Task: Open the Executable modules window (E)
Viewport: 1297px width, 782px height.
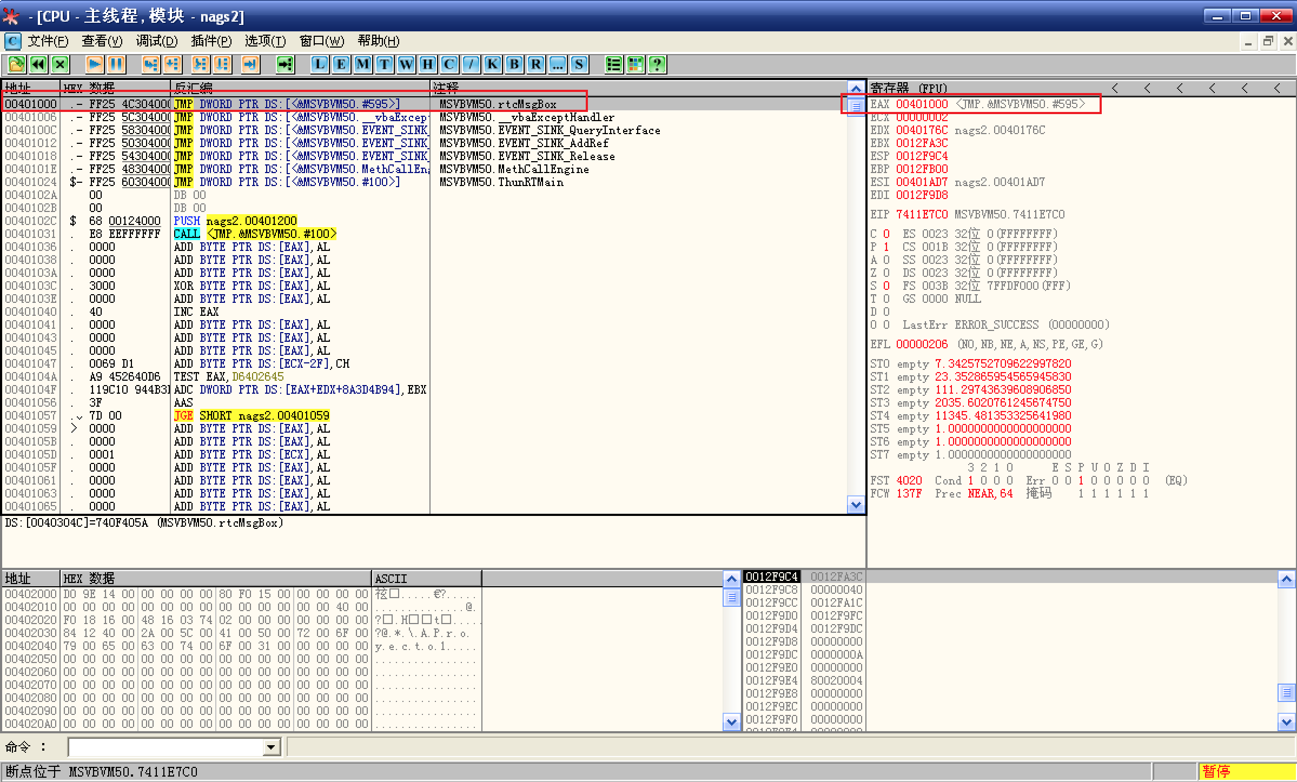Action: 341,65
